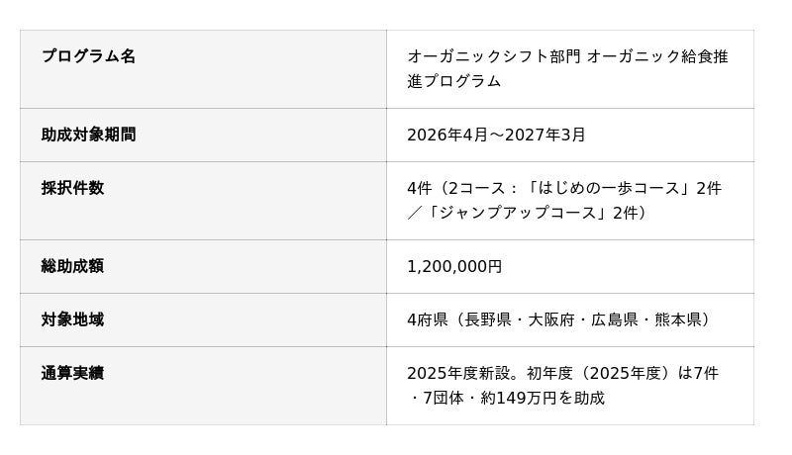
Task: Click the 2026年4月～2027年3月 period value
Action: [496, 135]
